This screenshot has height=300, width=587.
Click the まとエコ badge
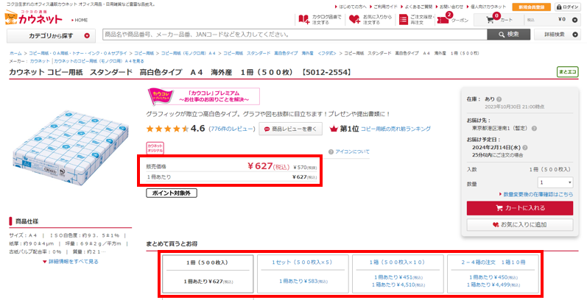[568, 72]
